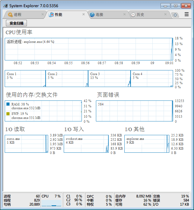Click the Core 1 usage graph
194x210 pixels.
pyautogui.click(x=25, y=79)
